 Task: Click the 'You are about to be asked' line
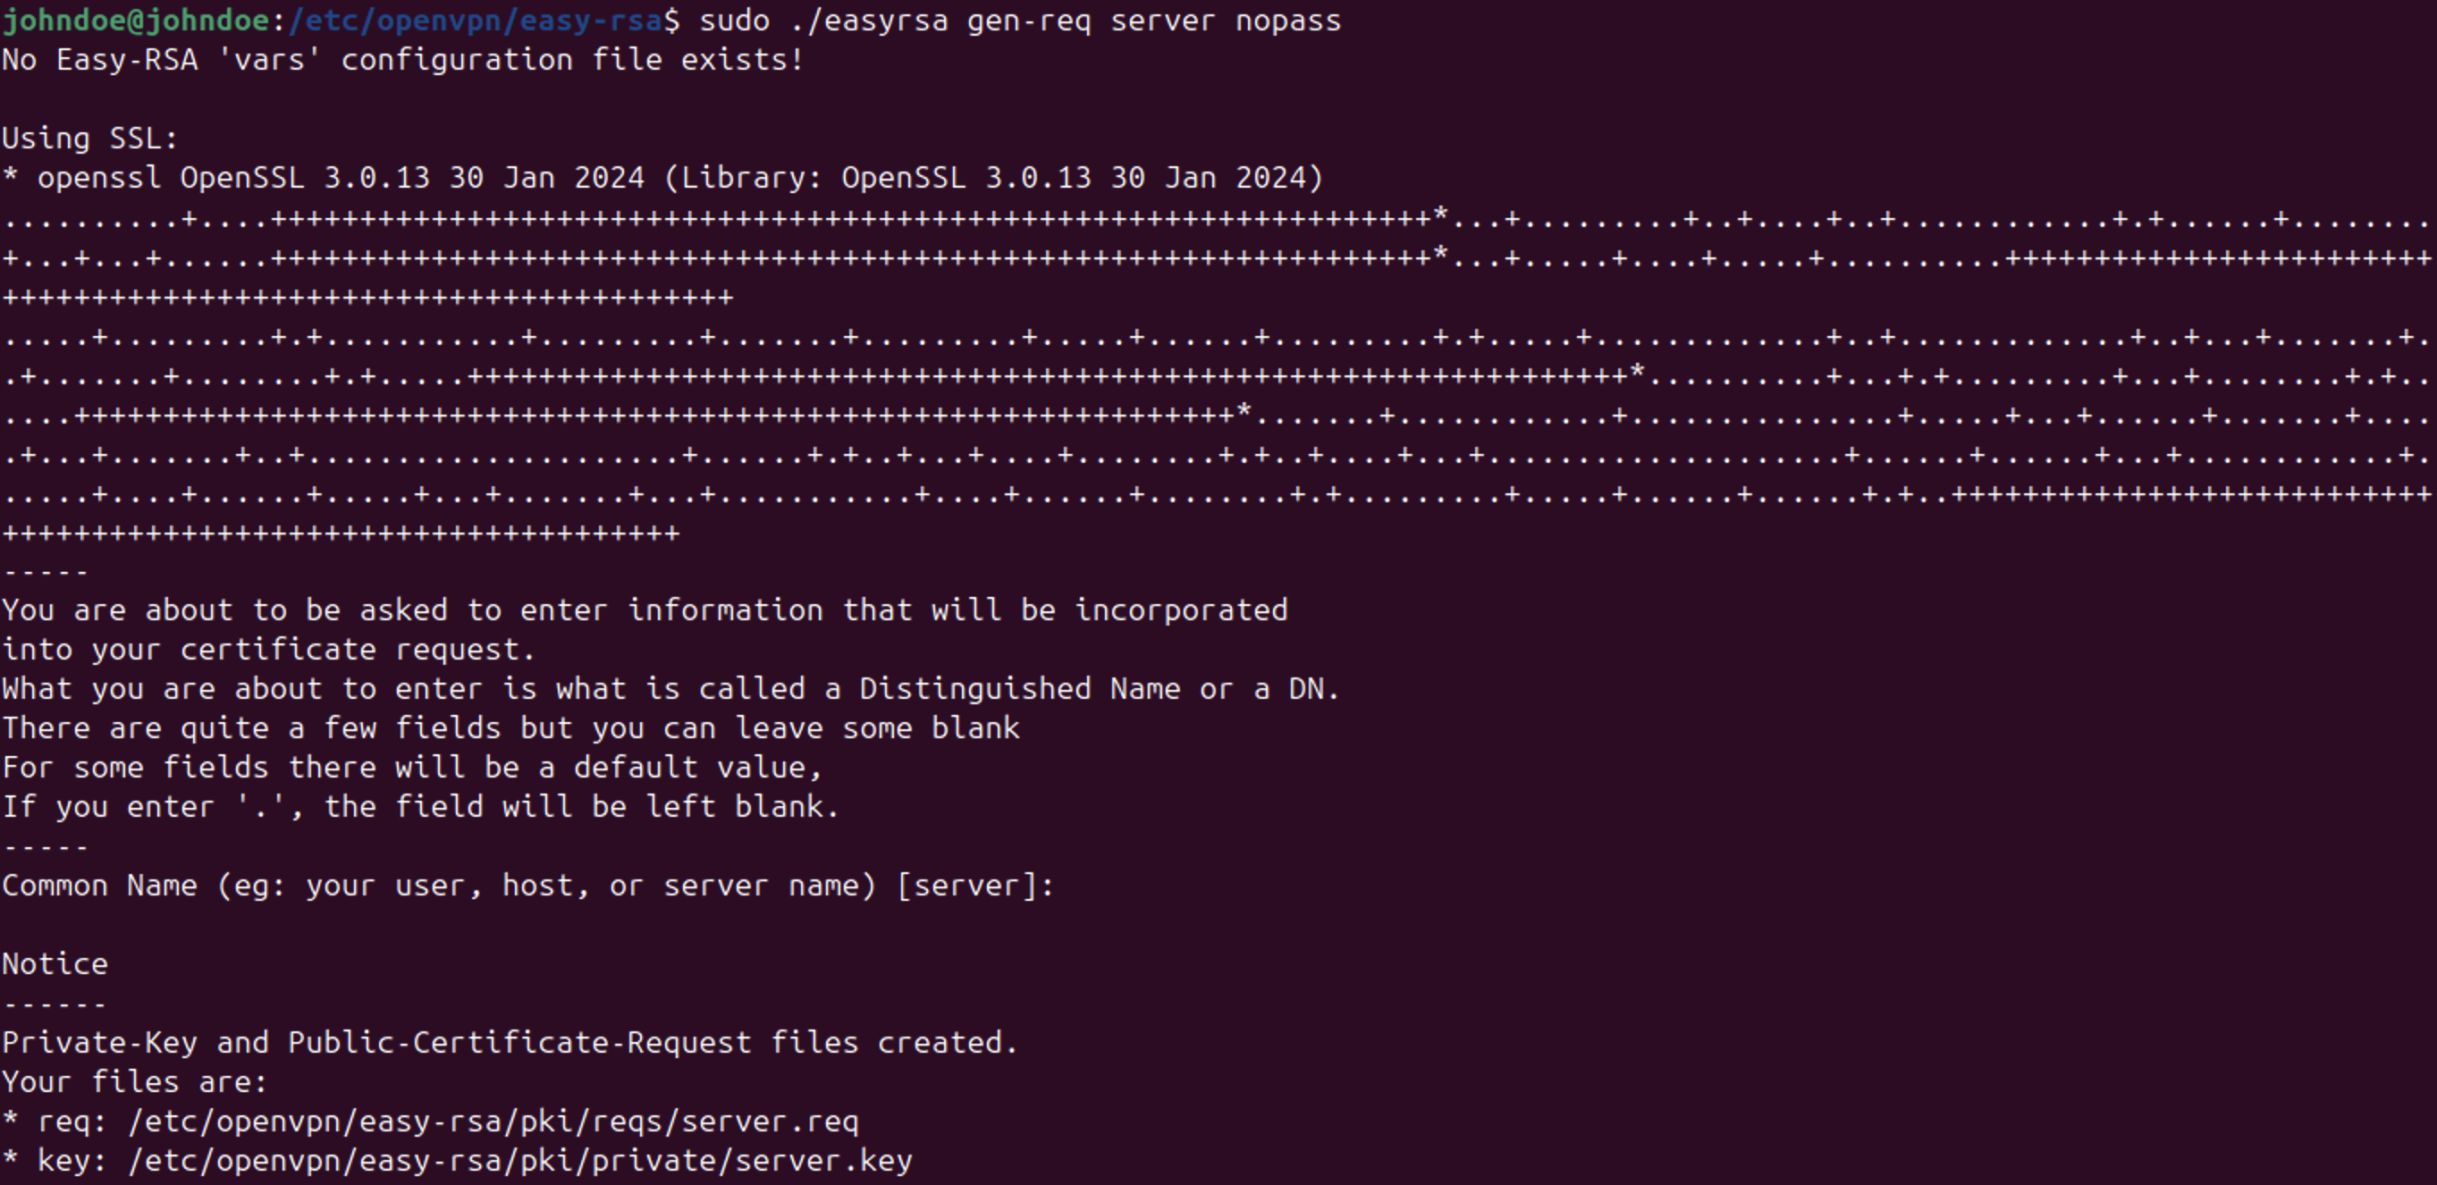point(645,610)
